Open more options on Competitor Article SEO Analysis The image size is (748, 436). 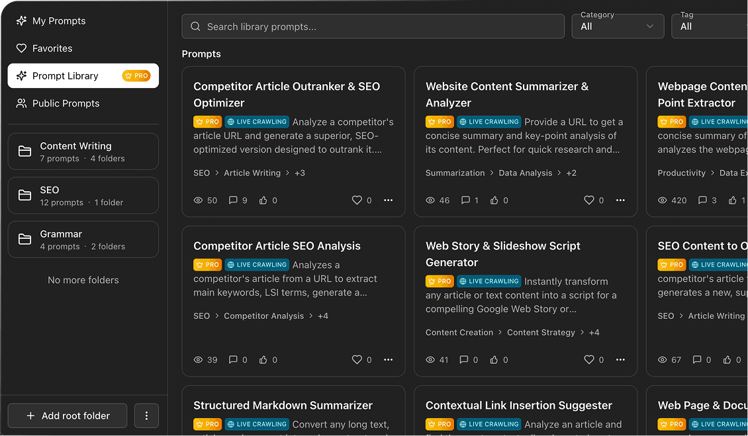click(389, 360)
